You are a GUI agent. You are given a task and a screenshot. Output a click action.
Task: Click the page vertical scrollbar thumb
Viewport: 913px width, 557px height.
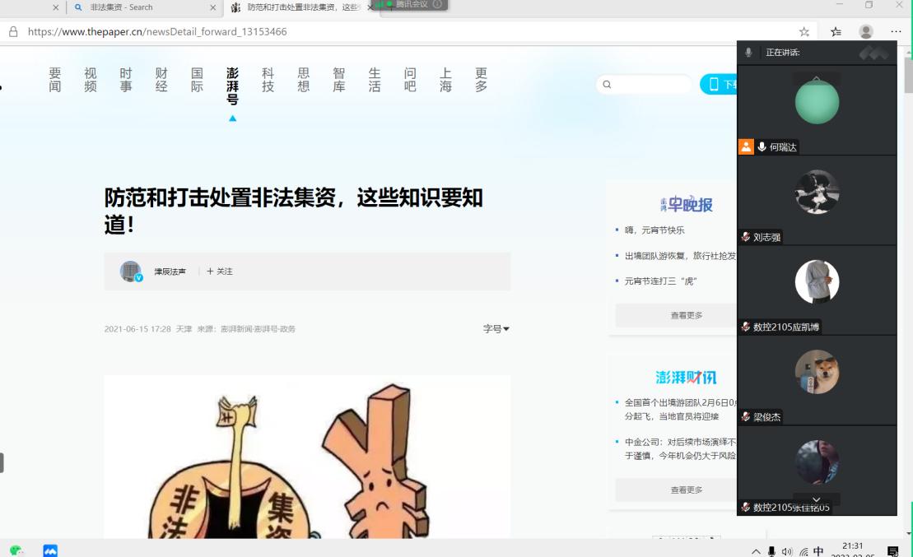[908, 76]
